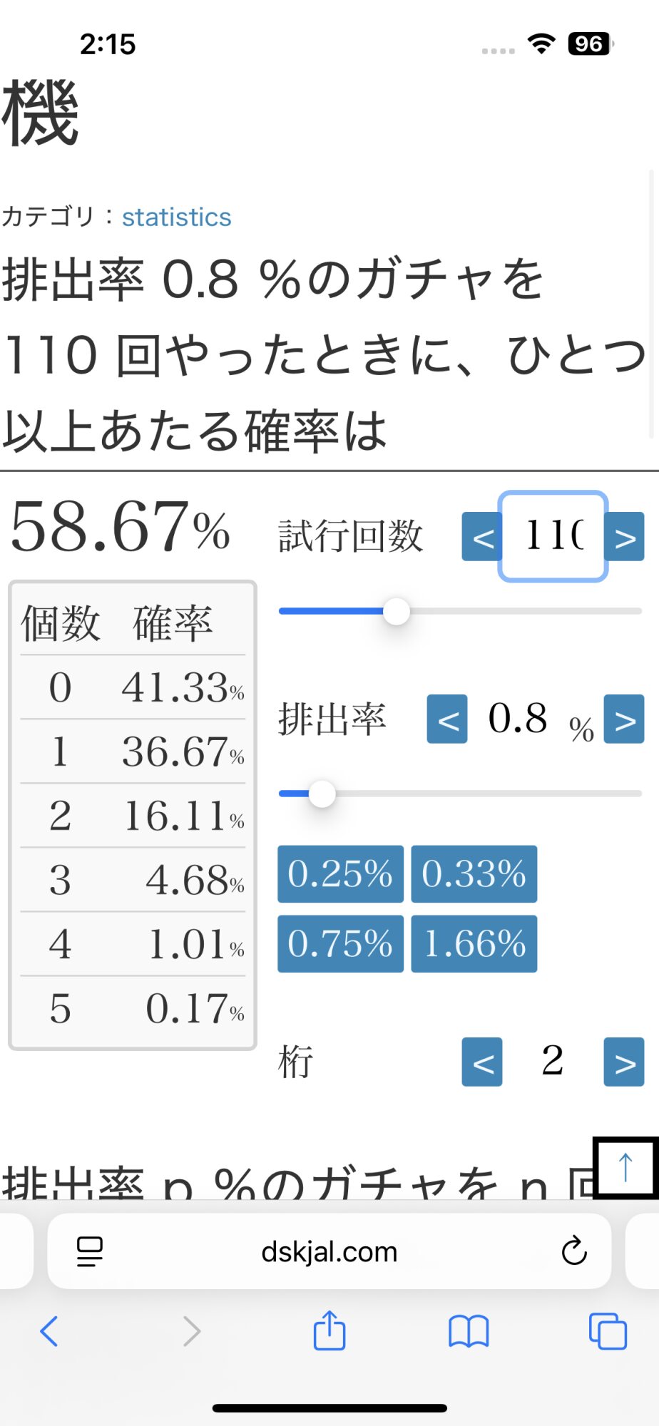This screenshot has height=1426, width=659.
Task: Reload the page using refresh icon
Action: pos(574,1251)
